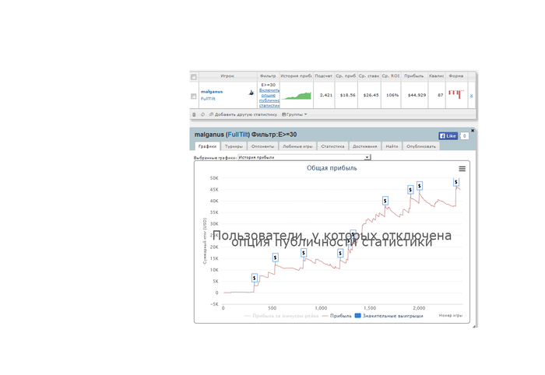Click the $ marker at 40K near game 1,650
Screen dimensions: 545x375
click(x=385, y=201)
